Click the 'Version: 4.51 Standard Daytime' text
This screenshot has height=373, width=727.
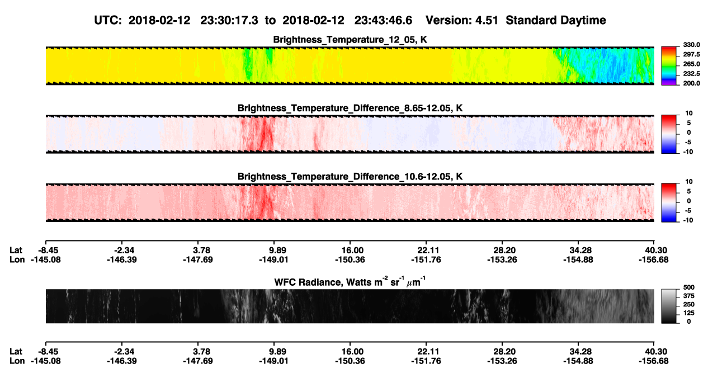[x=516, y=20]
